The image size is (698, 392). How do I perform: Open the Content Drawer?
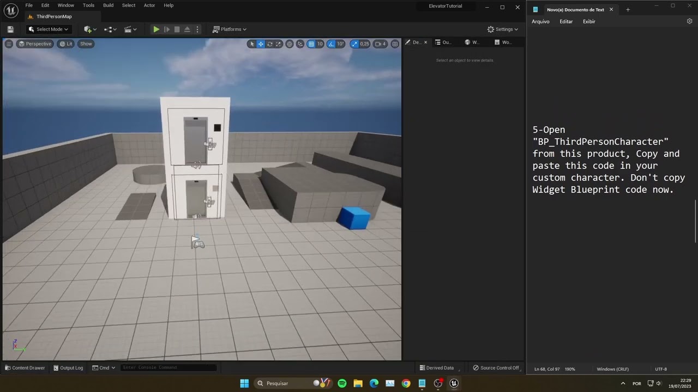(25, 368)
